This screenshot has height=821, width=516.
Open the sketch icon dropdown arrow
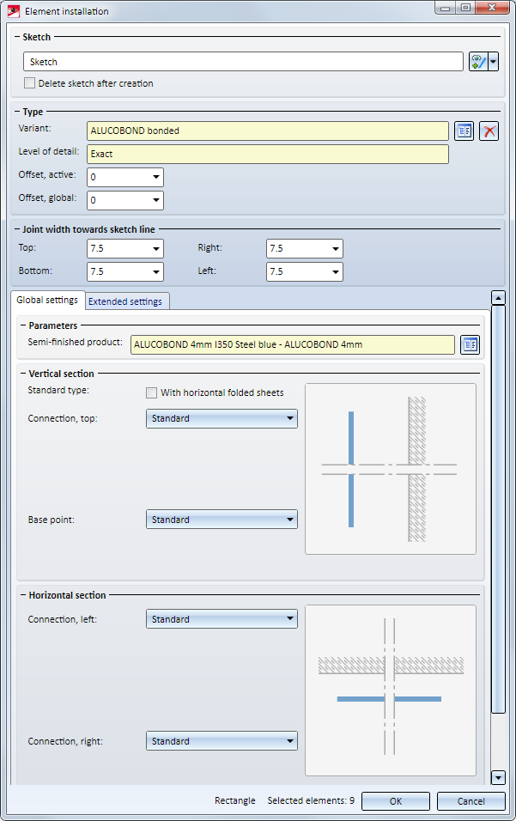(493, 62)
